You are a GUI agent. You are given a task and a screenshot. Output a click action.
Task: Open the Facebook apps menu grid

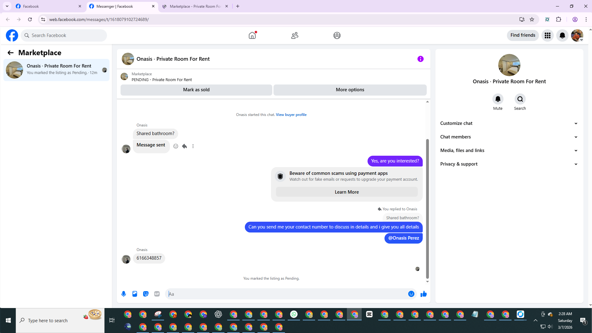(x=548, y=35)
